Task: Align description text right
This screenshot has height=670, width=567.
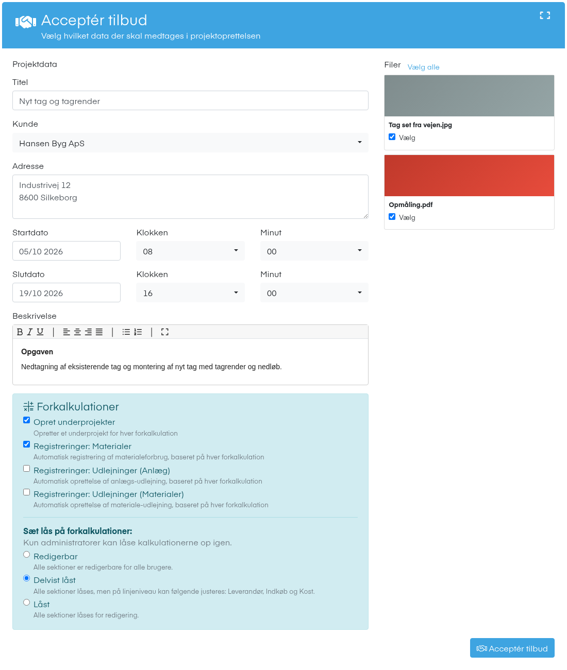Action: point(88,332)
